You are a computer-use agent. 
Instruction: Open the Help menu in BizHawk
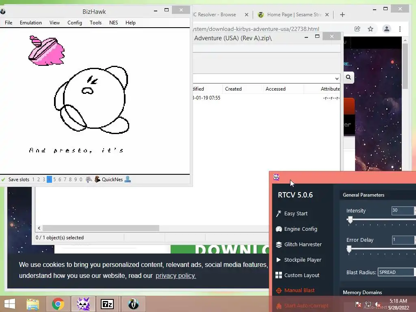pyautogui.click(x=130, y=23)
